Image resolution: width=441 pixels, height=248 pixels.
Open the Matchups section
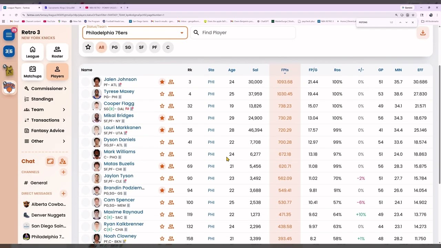(x=32, y=72)
